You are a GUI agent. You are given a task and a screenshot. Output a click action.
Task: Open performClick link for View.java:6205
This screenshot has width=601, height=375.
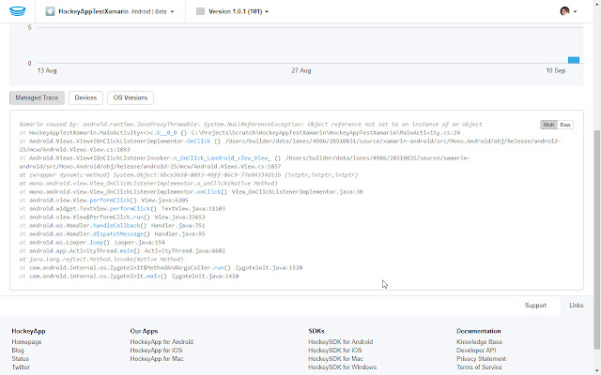(x=110, y=200)
